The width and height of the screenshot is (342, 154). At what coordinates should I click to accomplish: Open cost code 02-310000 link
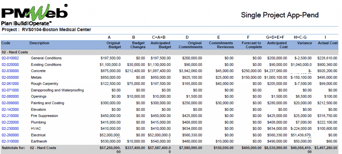[x=10, y=141]
